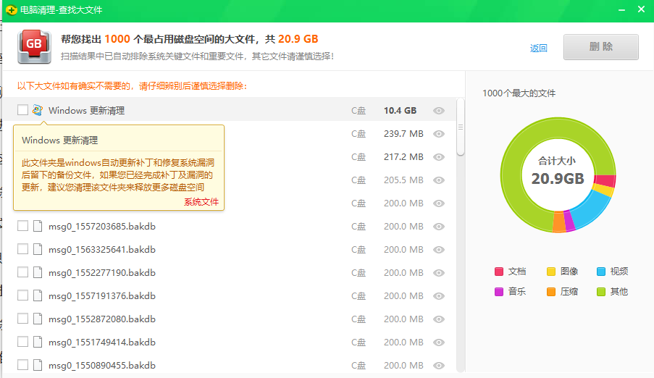This screenshot has width=654, height=378.
Task: Click the blue 视频 legend swatch
Action: pos(601,272)
